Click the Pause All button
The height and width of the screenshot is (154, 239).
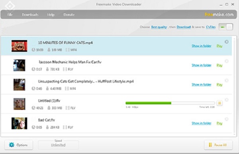(218, 145)
